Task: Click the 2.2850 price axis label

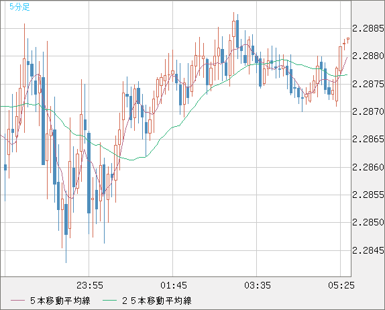Action: coord(368,222)
